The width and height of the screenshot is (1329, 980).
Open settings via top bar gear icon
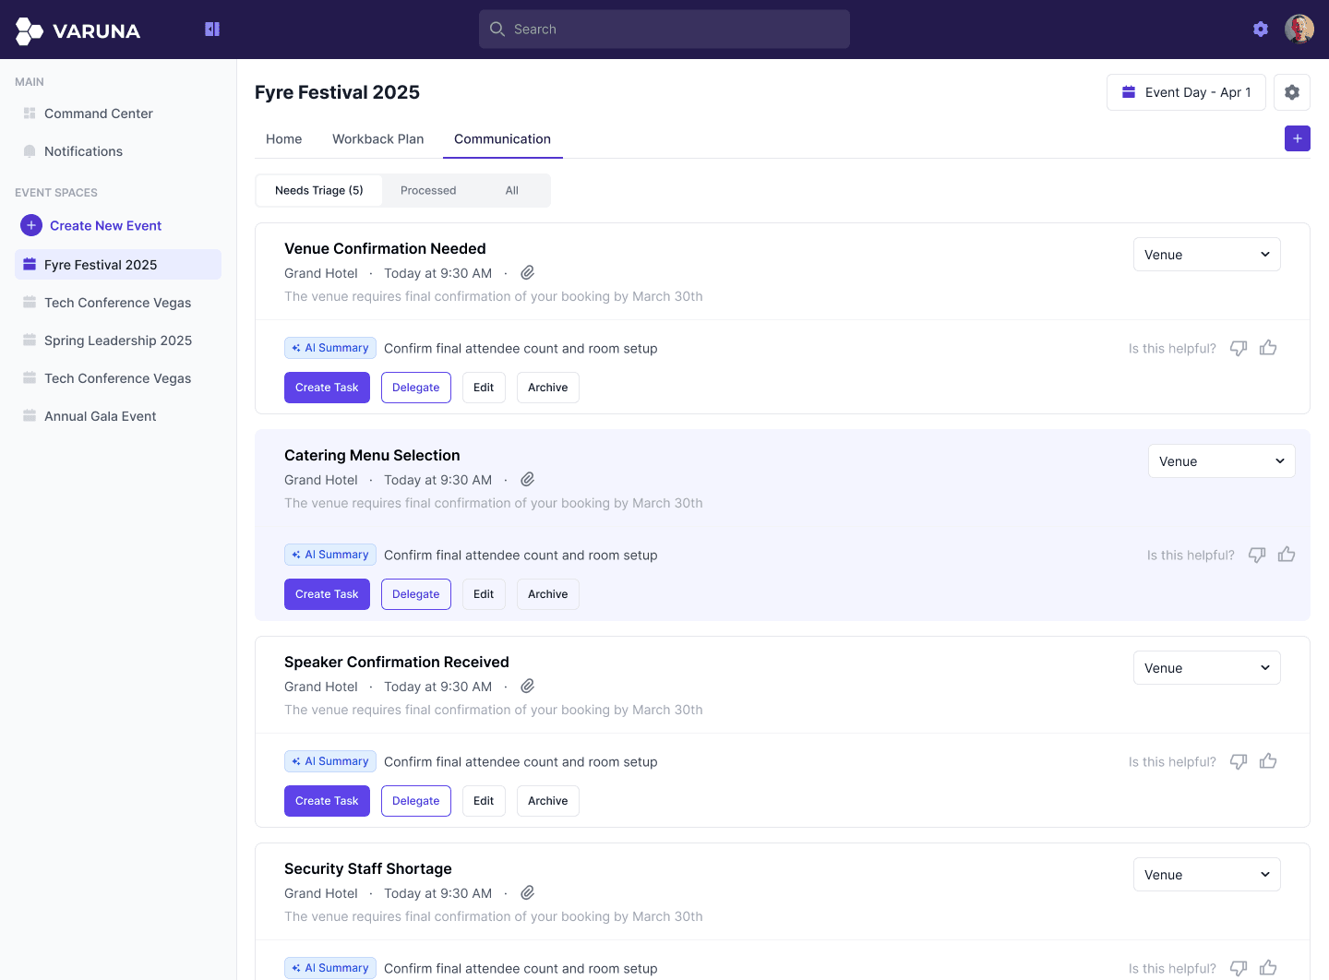1260,30
